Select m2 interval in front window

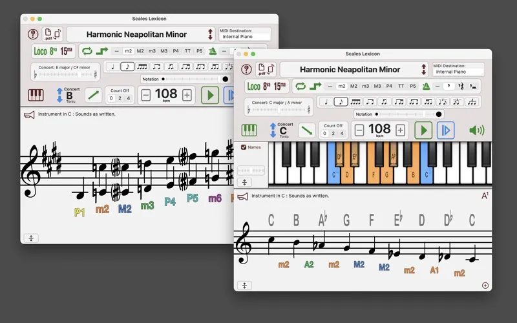click(x=342, y=86)
